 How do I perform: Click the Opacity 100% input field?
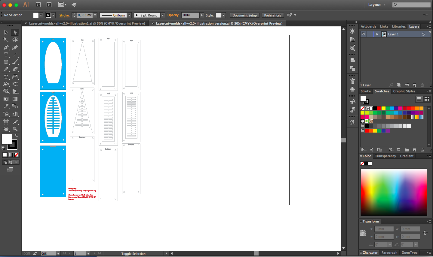[190, 15]
